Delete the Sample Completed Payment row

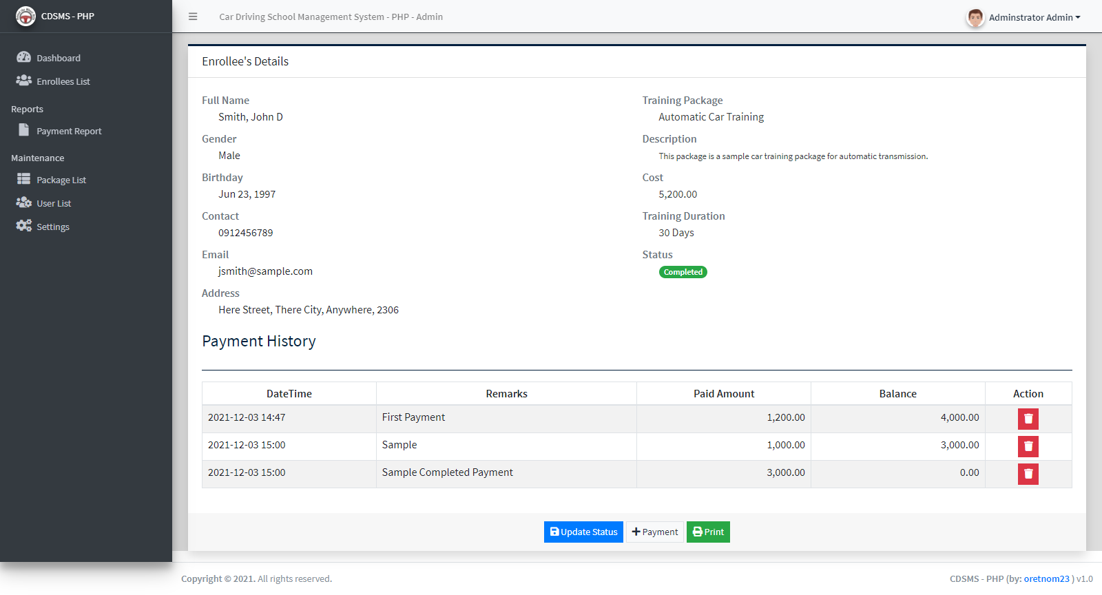pyautogui.click(x=1028, y=474)
